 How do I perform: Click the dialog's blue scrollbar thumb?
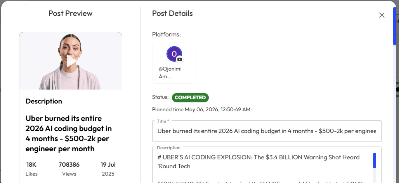395,26
